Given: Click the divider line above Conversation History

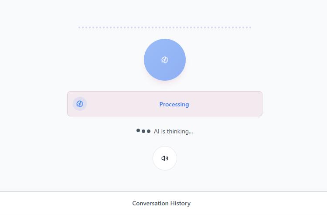Looking at the screenshot, I should tap(163, 191).
